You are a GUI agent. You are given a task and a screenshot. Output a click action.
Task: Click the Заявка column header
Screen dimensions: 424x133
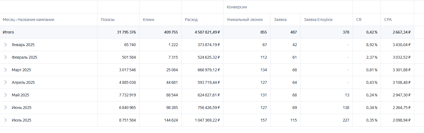(x=280, y=20)
